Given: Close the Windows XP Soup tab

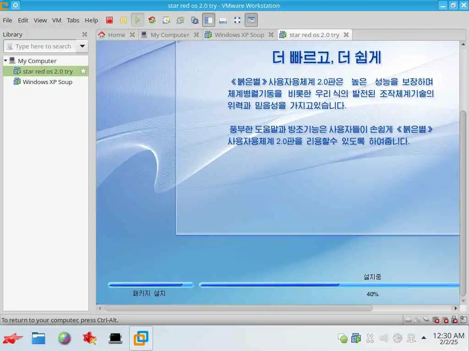Looking at the screenshot, I should (x=271, y=35).
